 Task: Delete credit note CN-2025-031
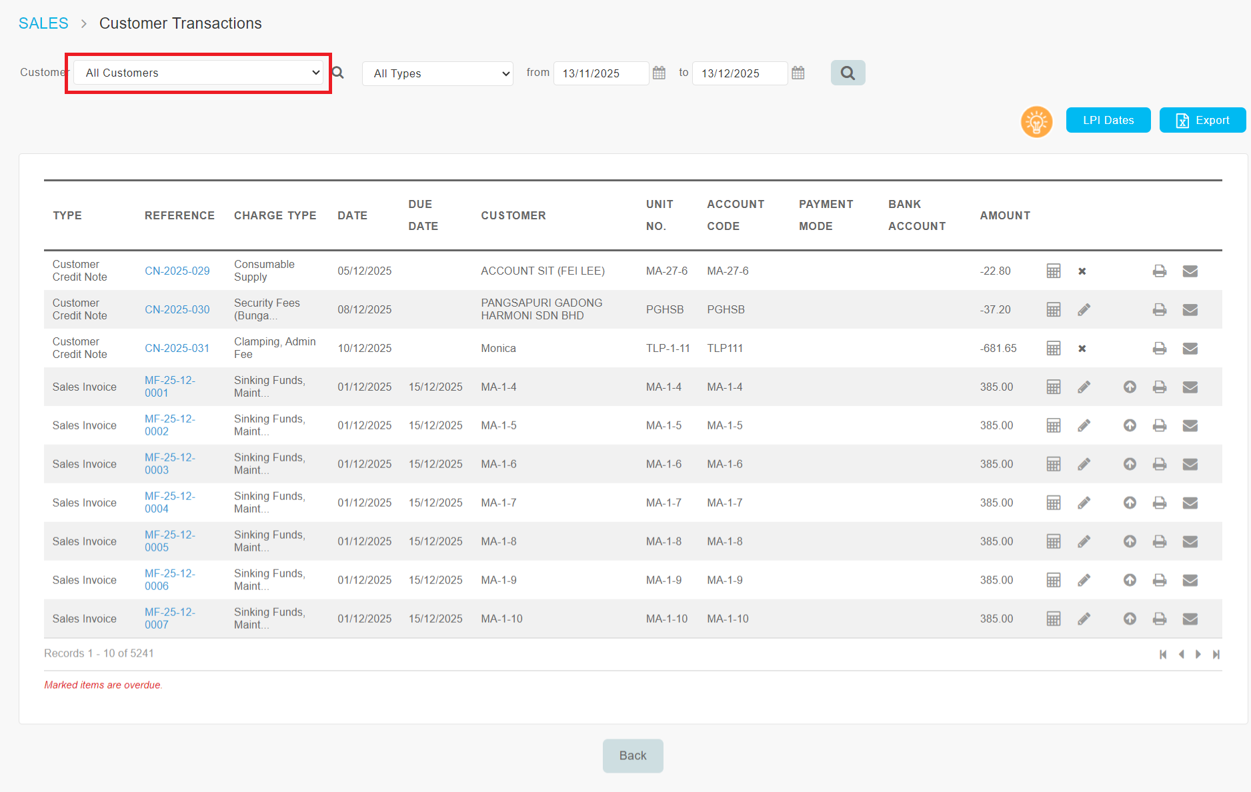click(1082, 348)
